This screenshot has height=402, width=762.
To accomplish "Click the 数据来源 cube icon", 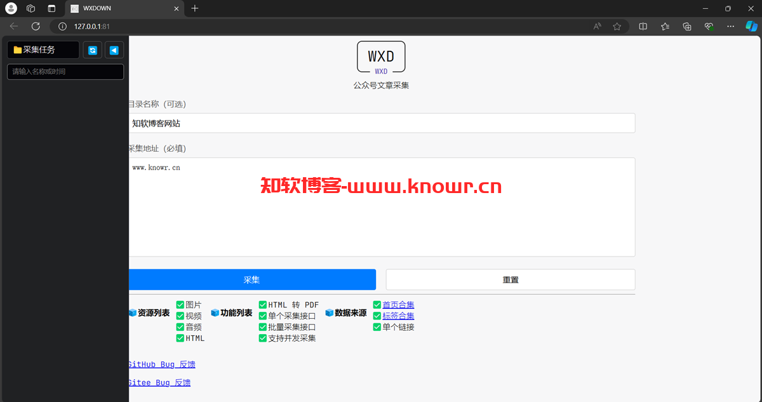I will pos(330,313).
